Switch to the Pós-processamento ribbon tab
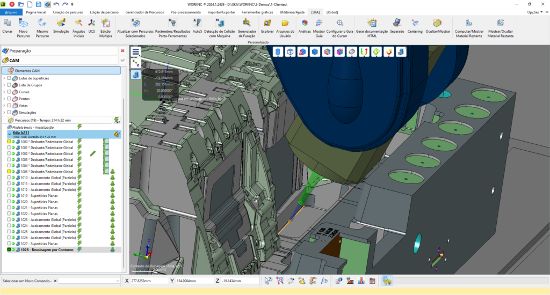Screen dimensions: 550x295 pos(185,12)
